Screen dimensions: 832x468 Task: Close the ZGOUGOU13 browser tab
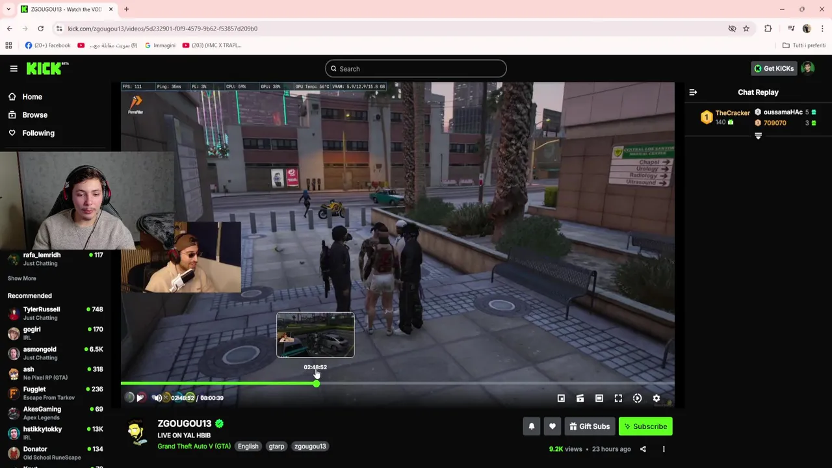point(110,9)
